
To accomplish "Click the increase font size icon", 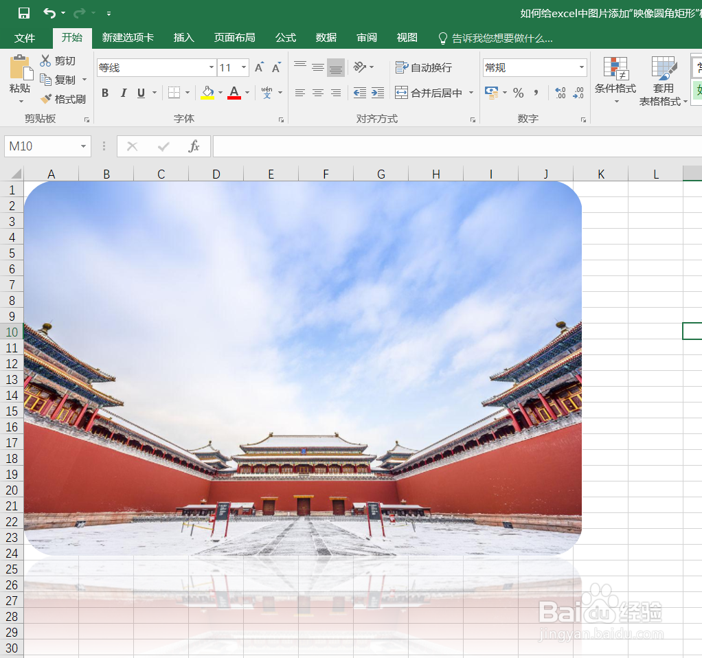I will (259, 67).
